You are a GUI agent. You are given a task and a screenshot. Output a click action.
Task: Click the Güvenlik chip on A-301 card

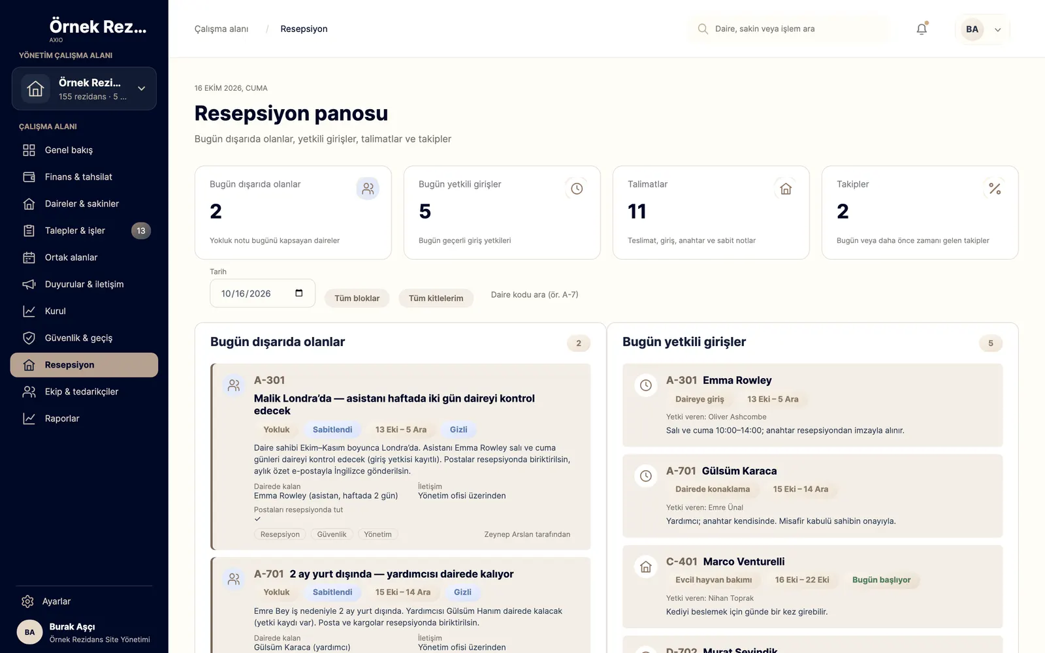point(332,534)
